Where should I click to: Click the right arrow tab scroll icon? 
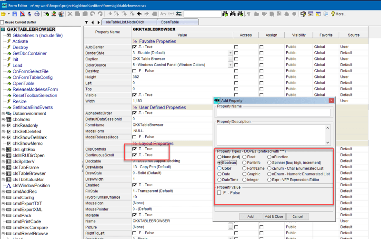click(99, 22)
